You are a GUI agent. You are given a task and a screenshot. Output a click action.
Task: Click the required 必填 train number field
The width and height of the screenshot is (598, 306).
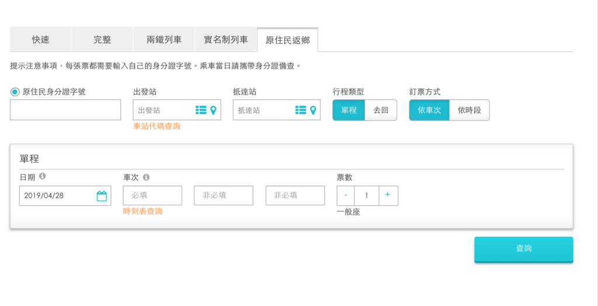pyautogui.click(x=152, y=196)
